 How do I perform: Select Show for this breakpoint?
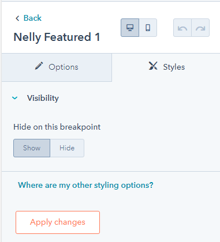32,148
